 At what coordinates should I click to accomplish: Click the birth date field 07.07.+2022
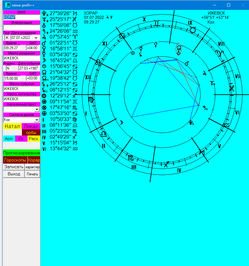[21, 38]
